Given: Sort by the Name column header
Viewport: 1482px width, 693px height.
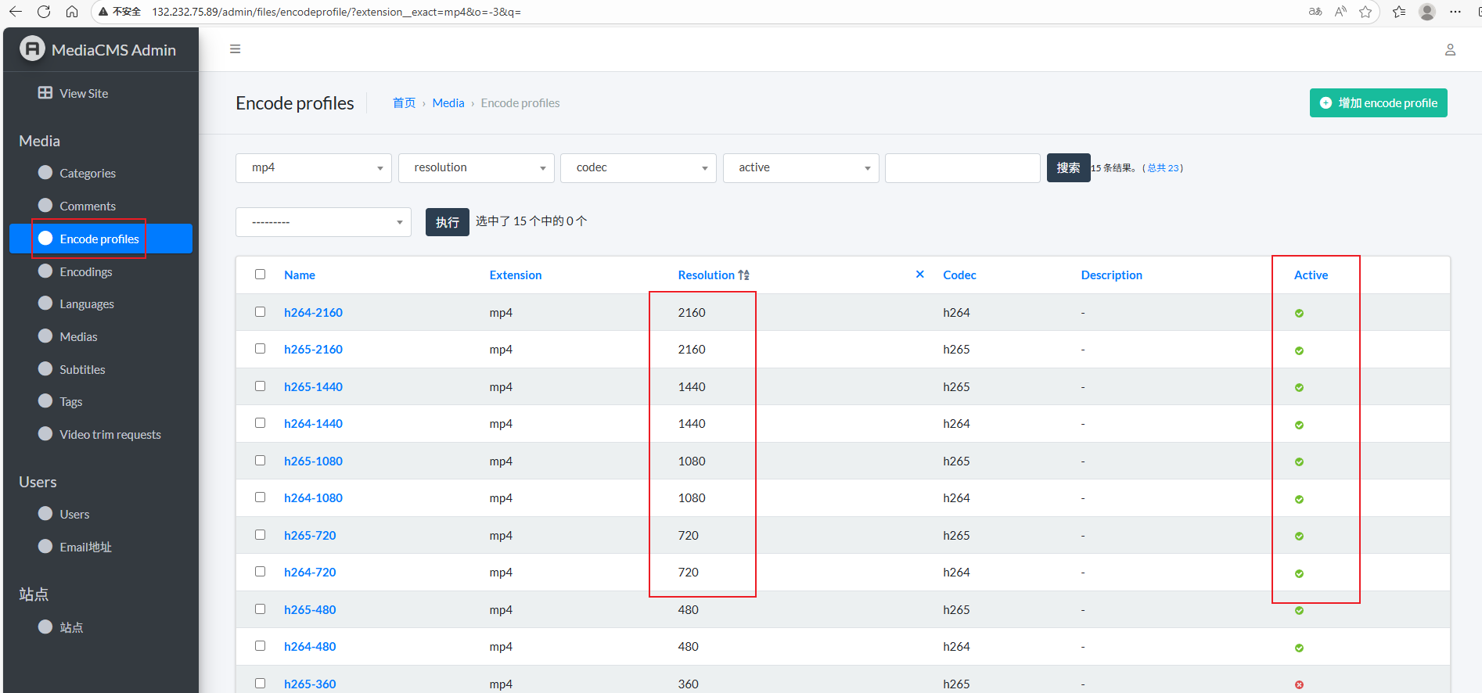Looking at the screenshot, I should pyautogui.click(x=300, y=275).
